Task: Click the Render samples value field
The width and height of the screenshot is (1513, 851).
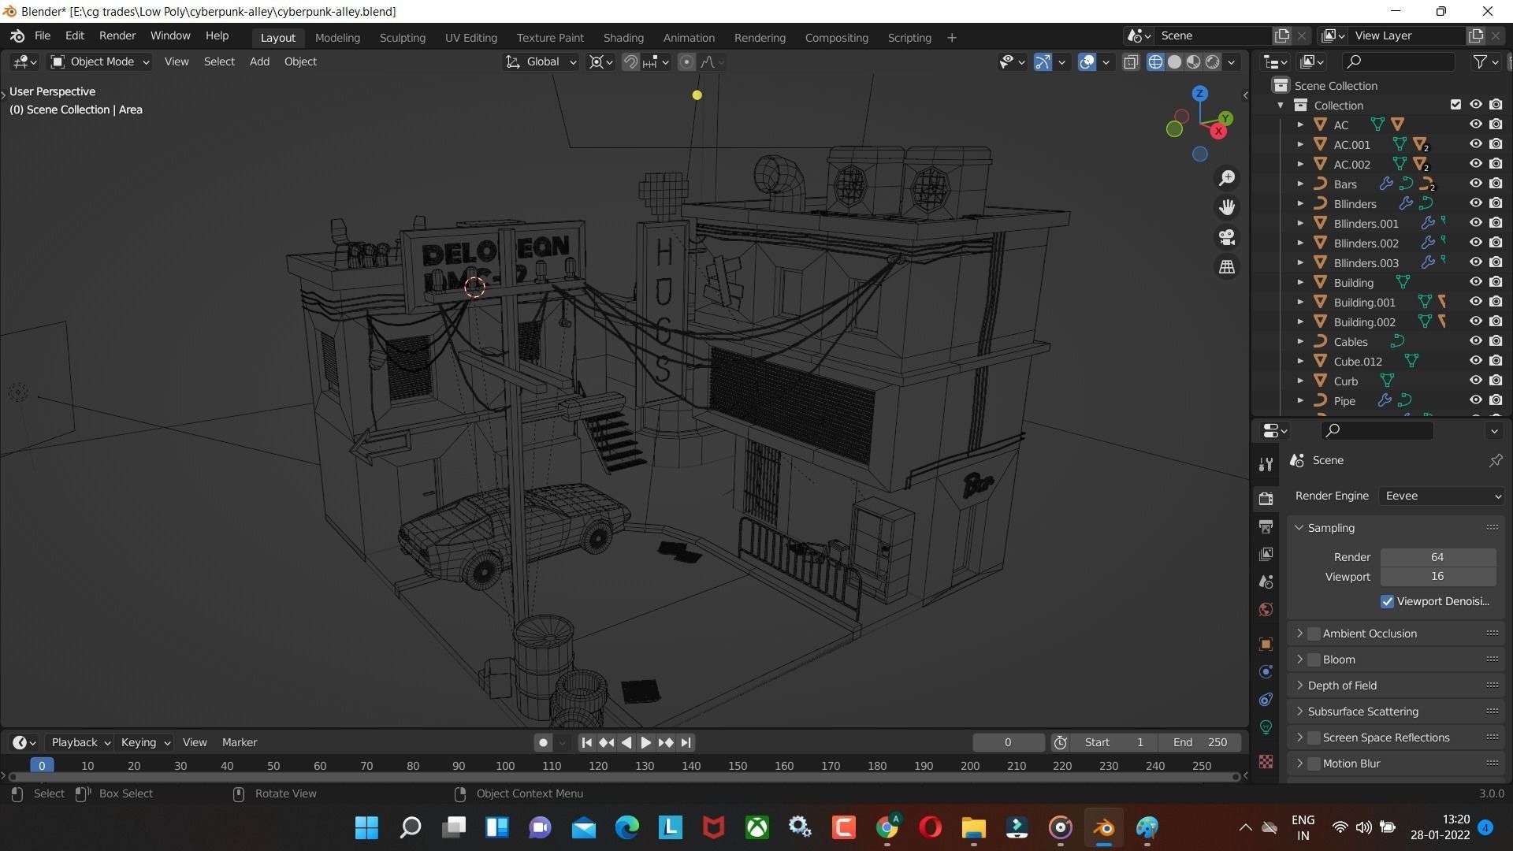Action: tap(1438, 557)
